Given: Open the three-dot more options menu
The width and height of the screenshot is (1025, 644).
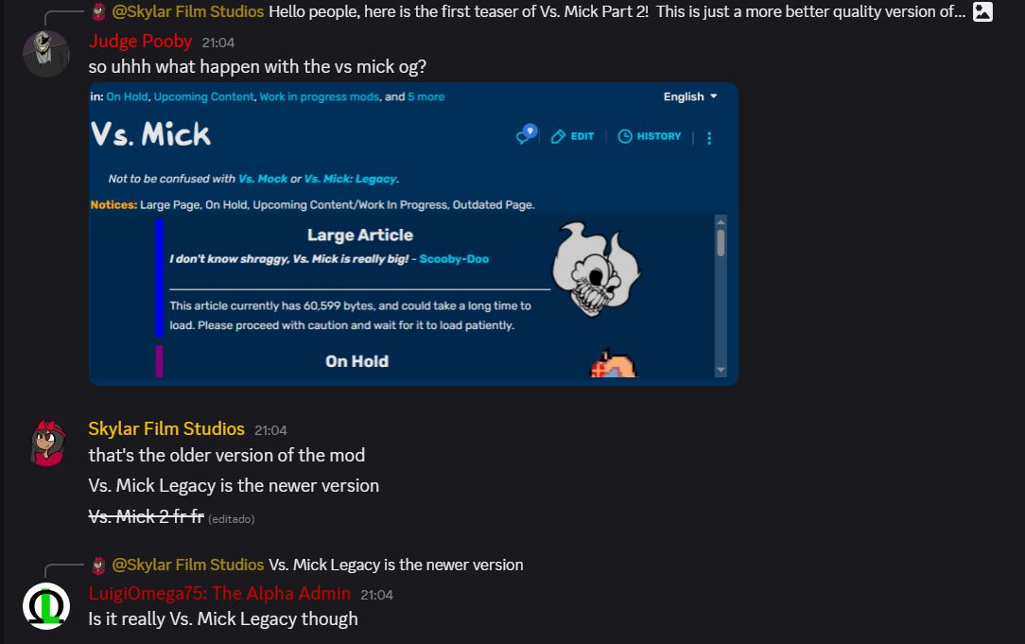Looking at the screenshot, I should 709,137.
